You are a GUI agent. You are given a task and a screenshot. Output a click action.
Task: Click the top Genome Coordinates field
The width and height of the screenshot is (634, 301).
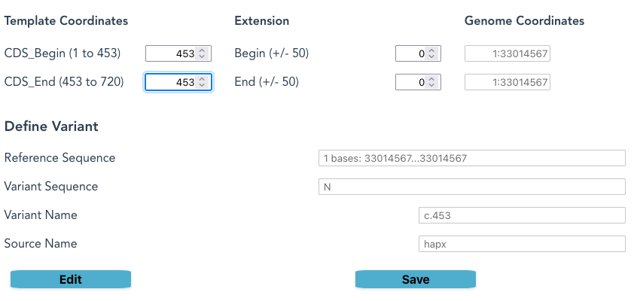508,53
